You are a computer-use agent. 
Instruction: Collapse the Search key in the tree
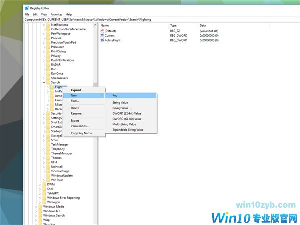[x=44, y=83]
